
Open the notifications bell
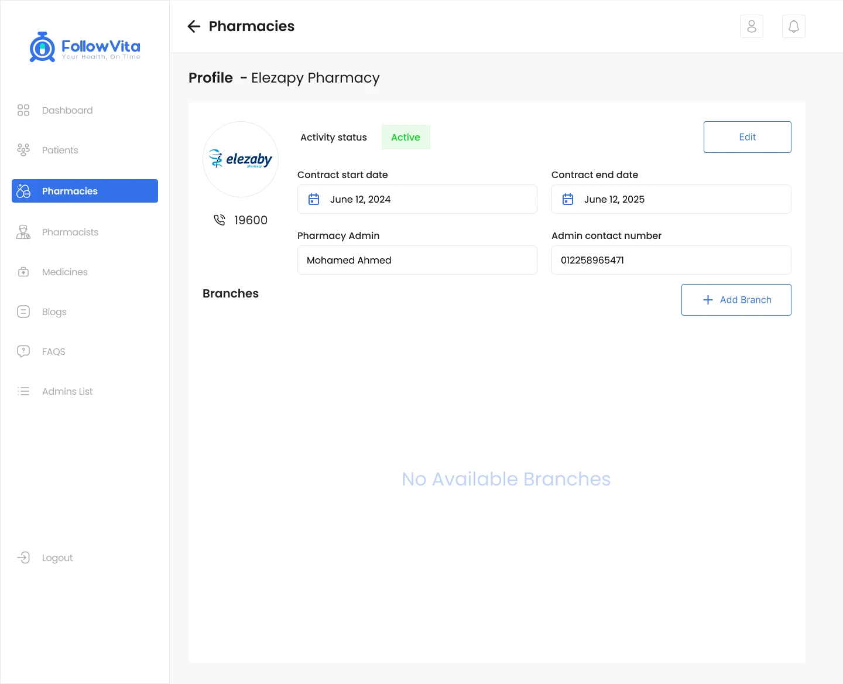(x=793, y=26)
